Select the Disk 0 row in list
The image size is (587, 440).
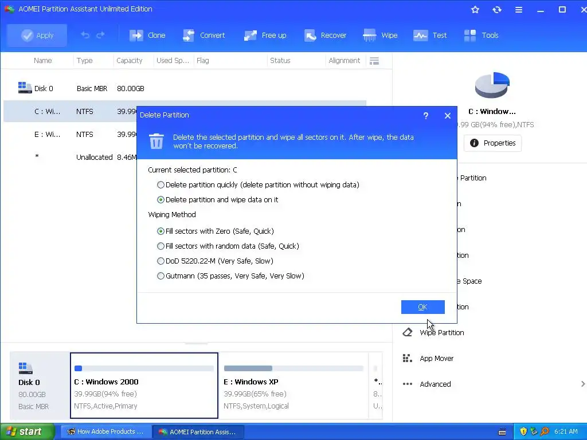point(185,89)
